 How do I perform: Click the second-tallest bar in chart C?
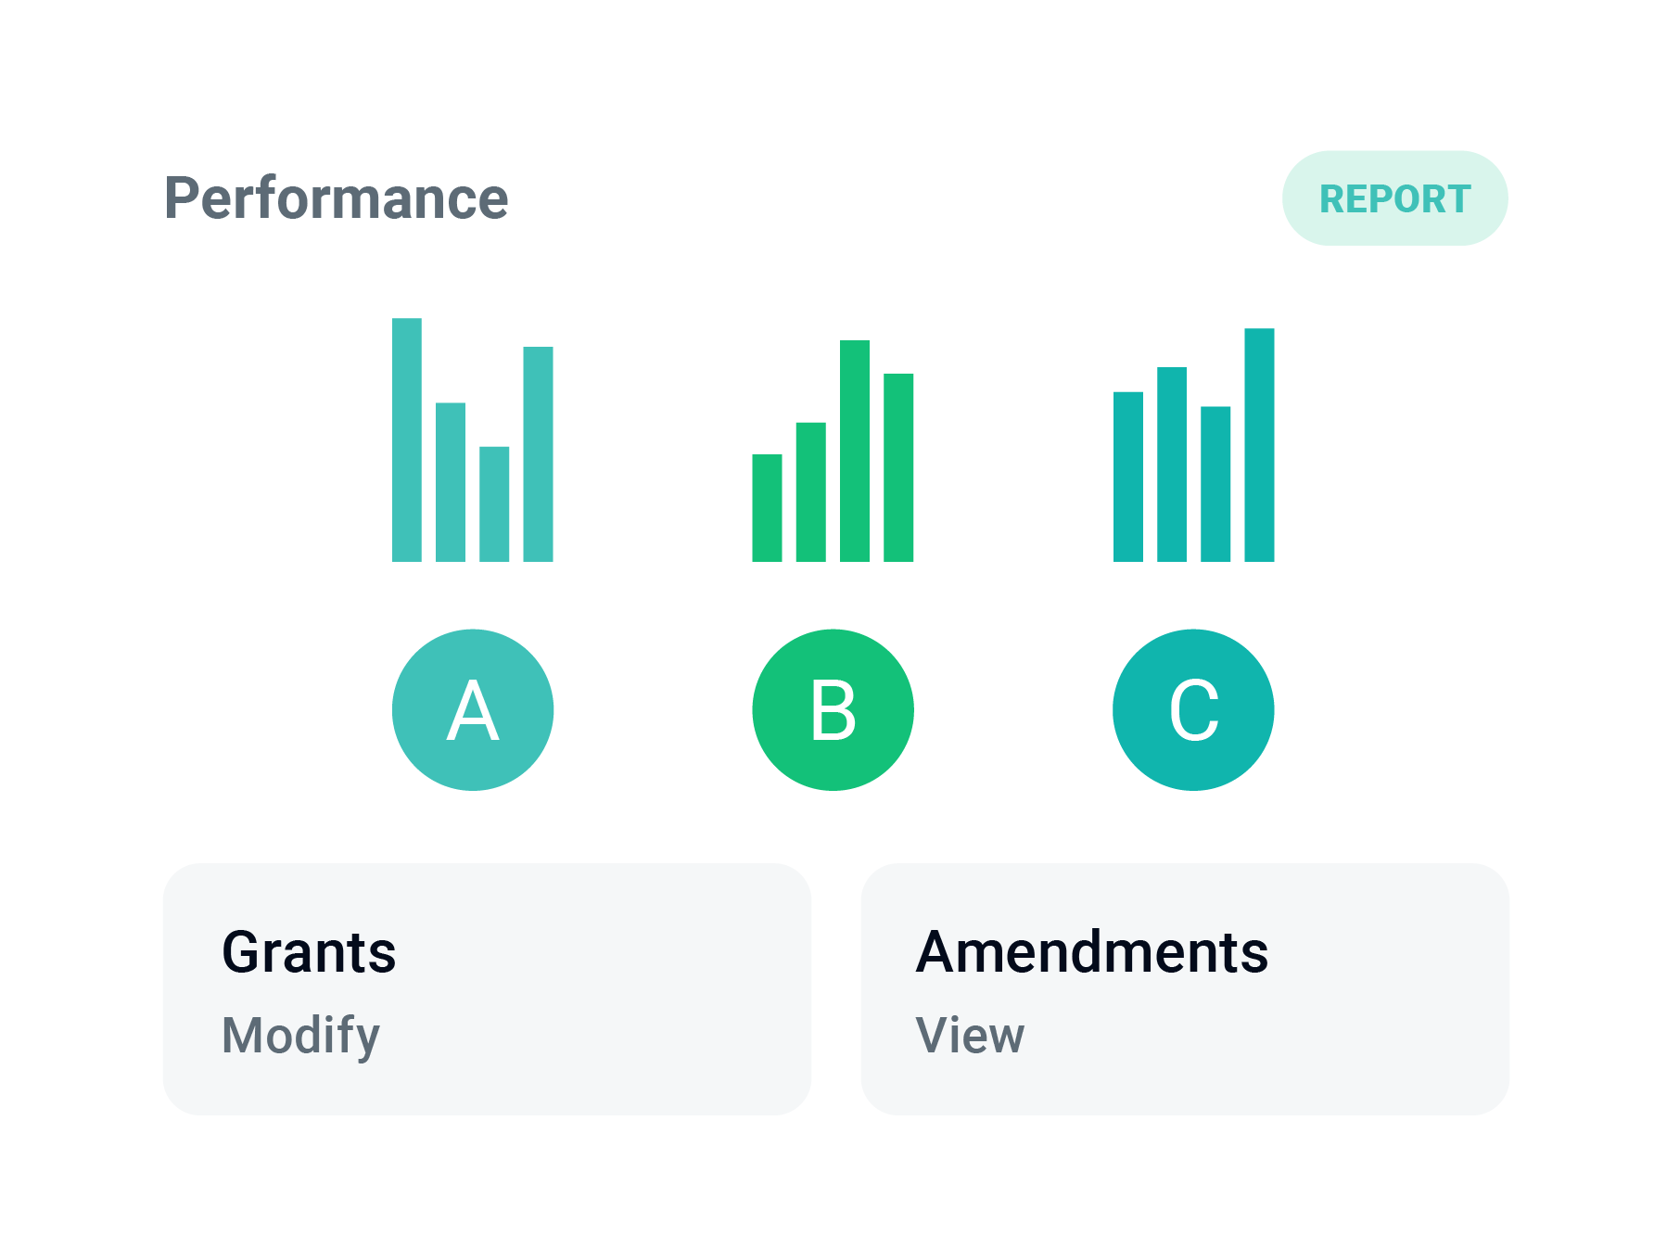(x=1172, y=465)
